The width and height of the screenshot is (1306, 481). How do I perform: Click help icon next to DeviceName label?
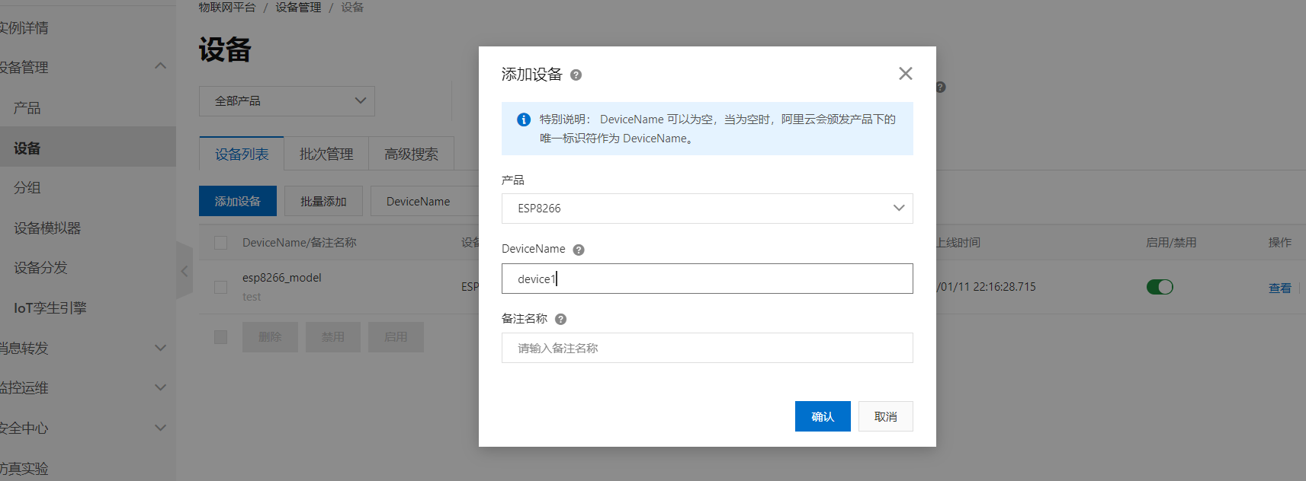579,250
